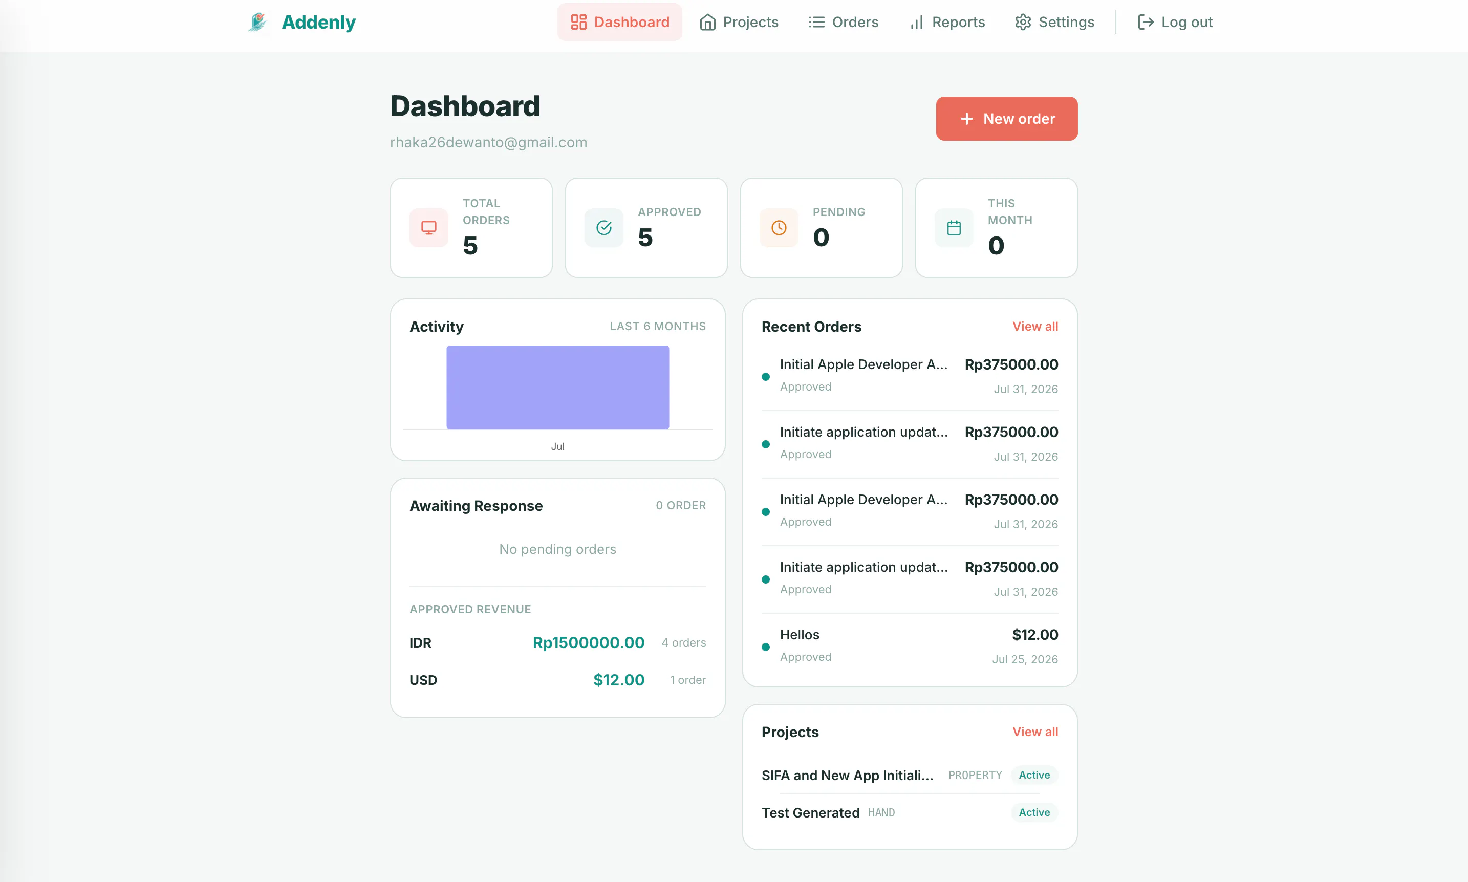Click the plus icon on New order
Viewport: 1468px width, 882px height.
pos(966,119)
